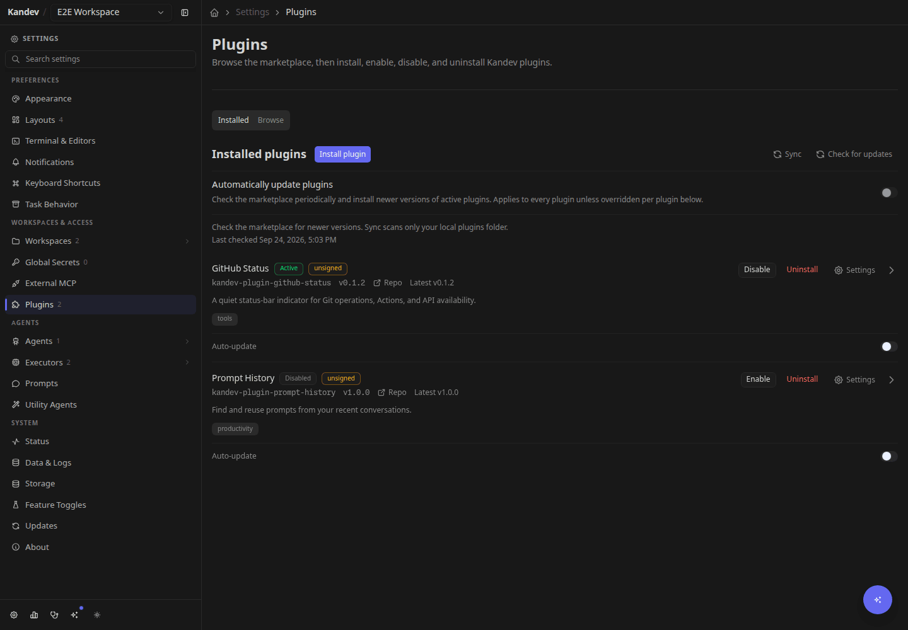The height and width of the screenshot is (630, 908).
Task: Enable the Prompt History plugin
Action: pyautogui.click(x=758, y=379)
